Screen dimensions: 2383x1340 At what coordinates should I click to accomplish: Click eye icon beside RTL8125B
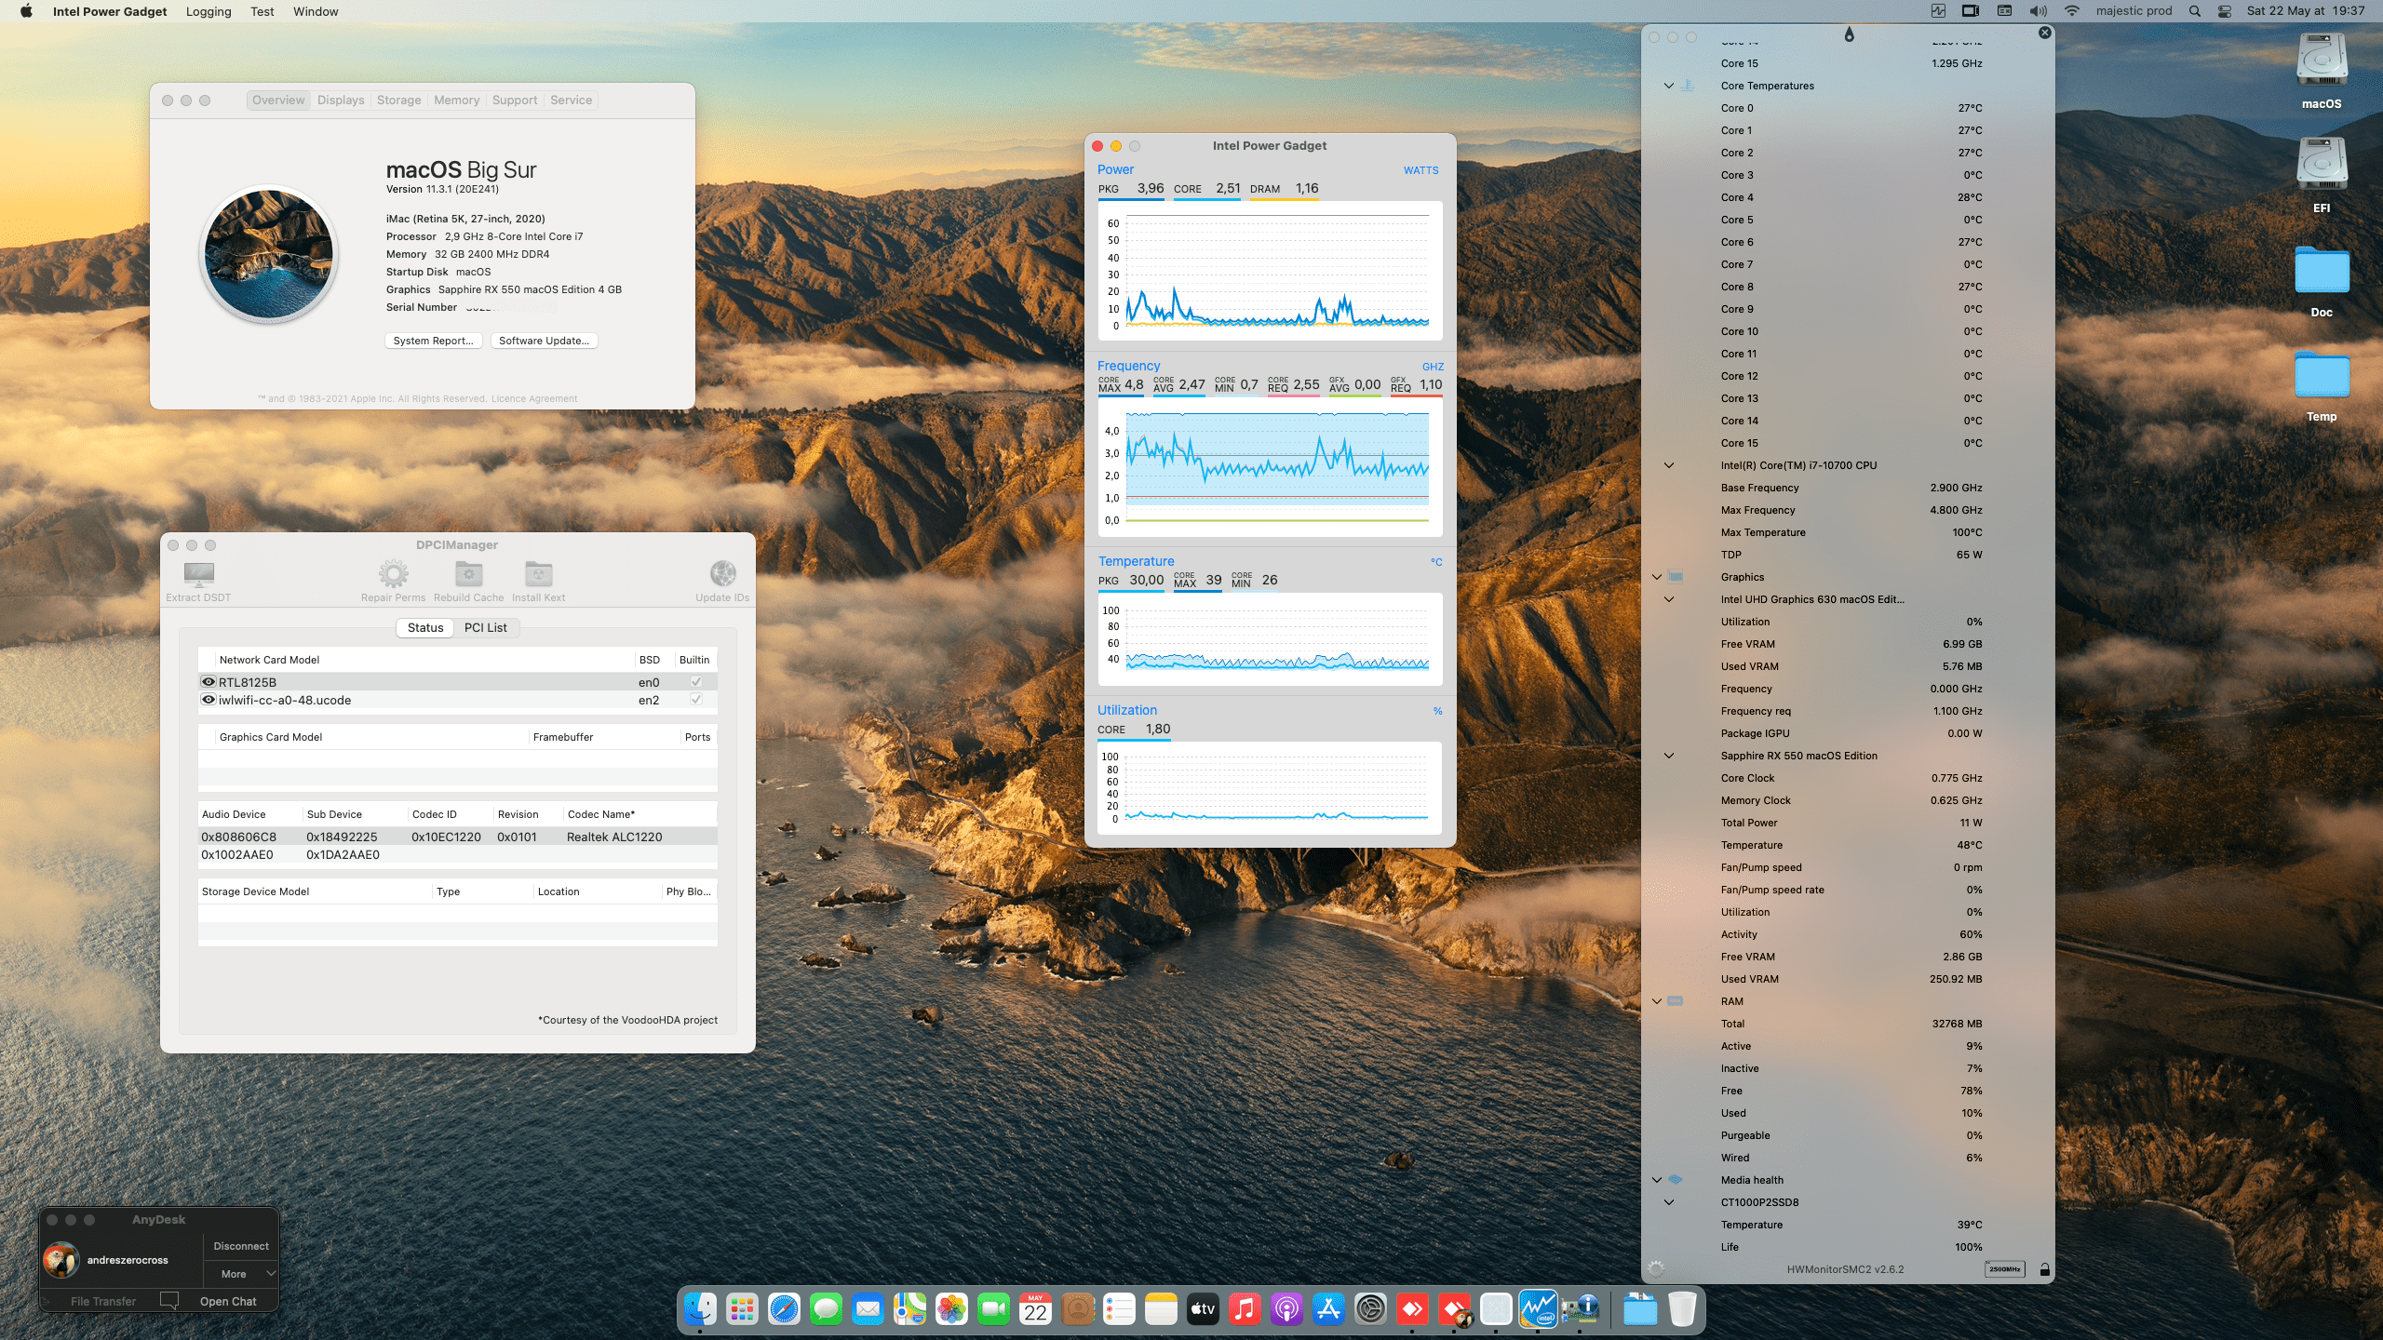coord(209,682)
